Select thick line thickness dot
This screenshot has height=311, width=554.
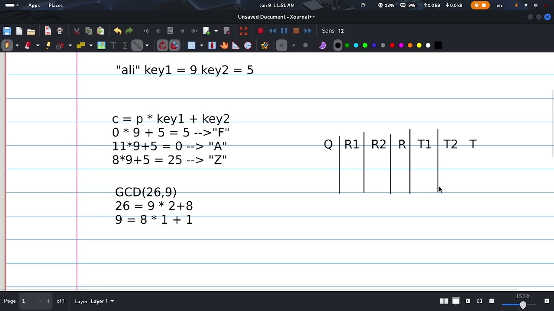click(306, 45)
